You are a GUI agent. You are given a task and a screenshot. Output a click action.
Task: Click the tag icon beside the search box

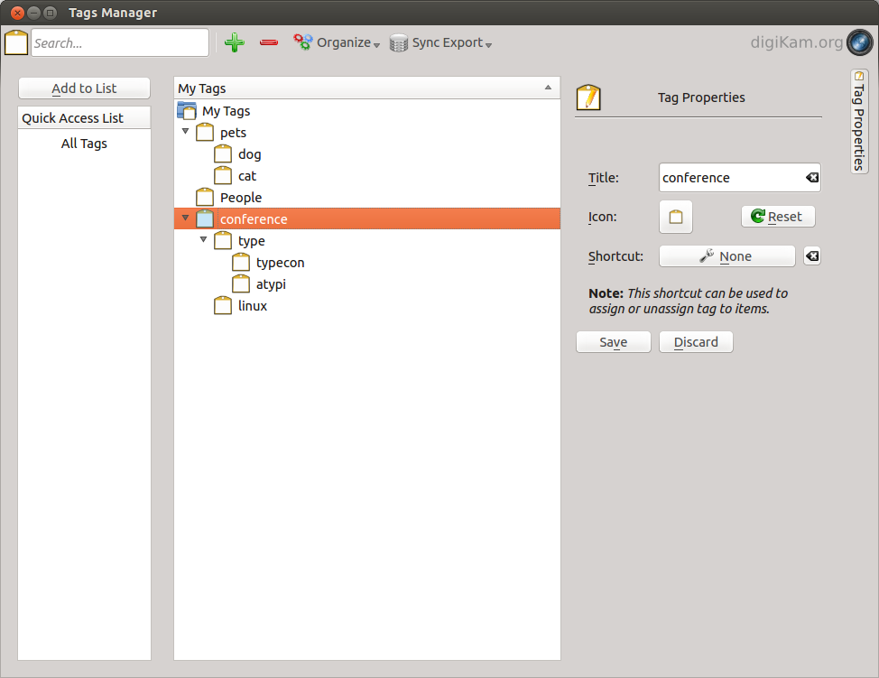tap(16, 42)
